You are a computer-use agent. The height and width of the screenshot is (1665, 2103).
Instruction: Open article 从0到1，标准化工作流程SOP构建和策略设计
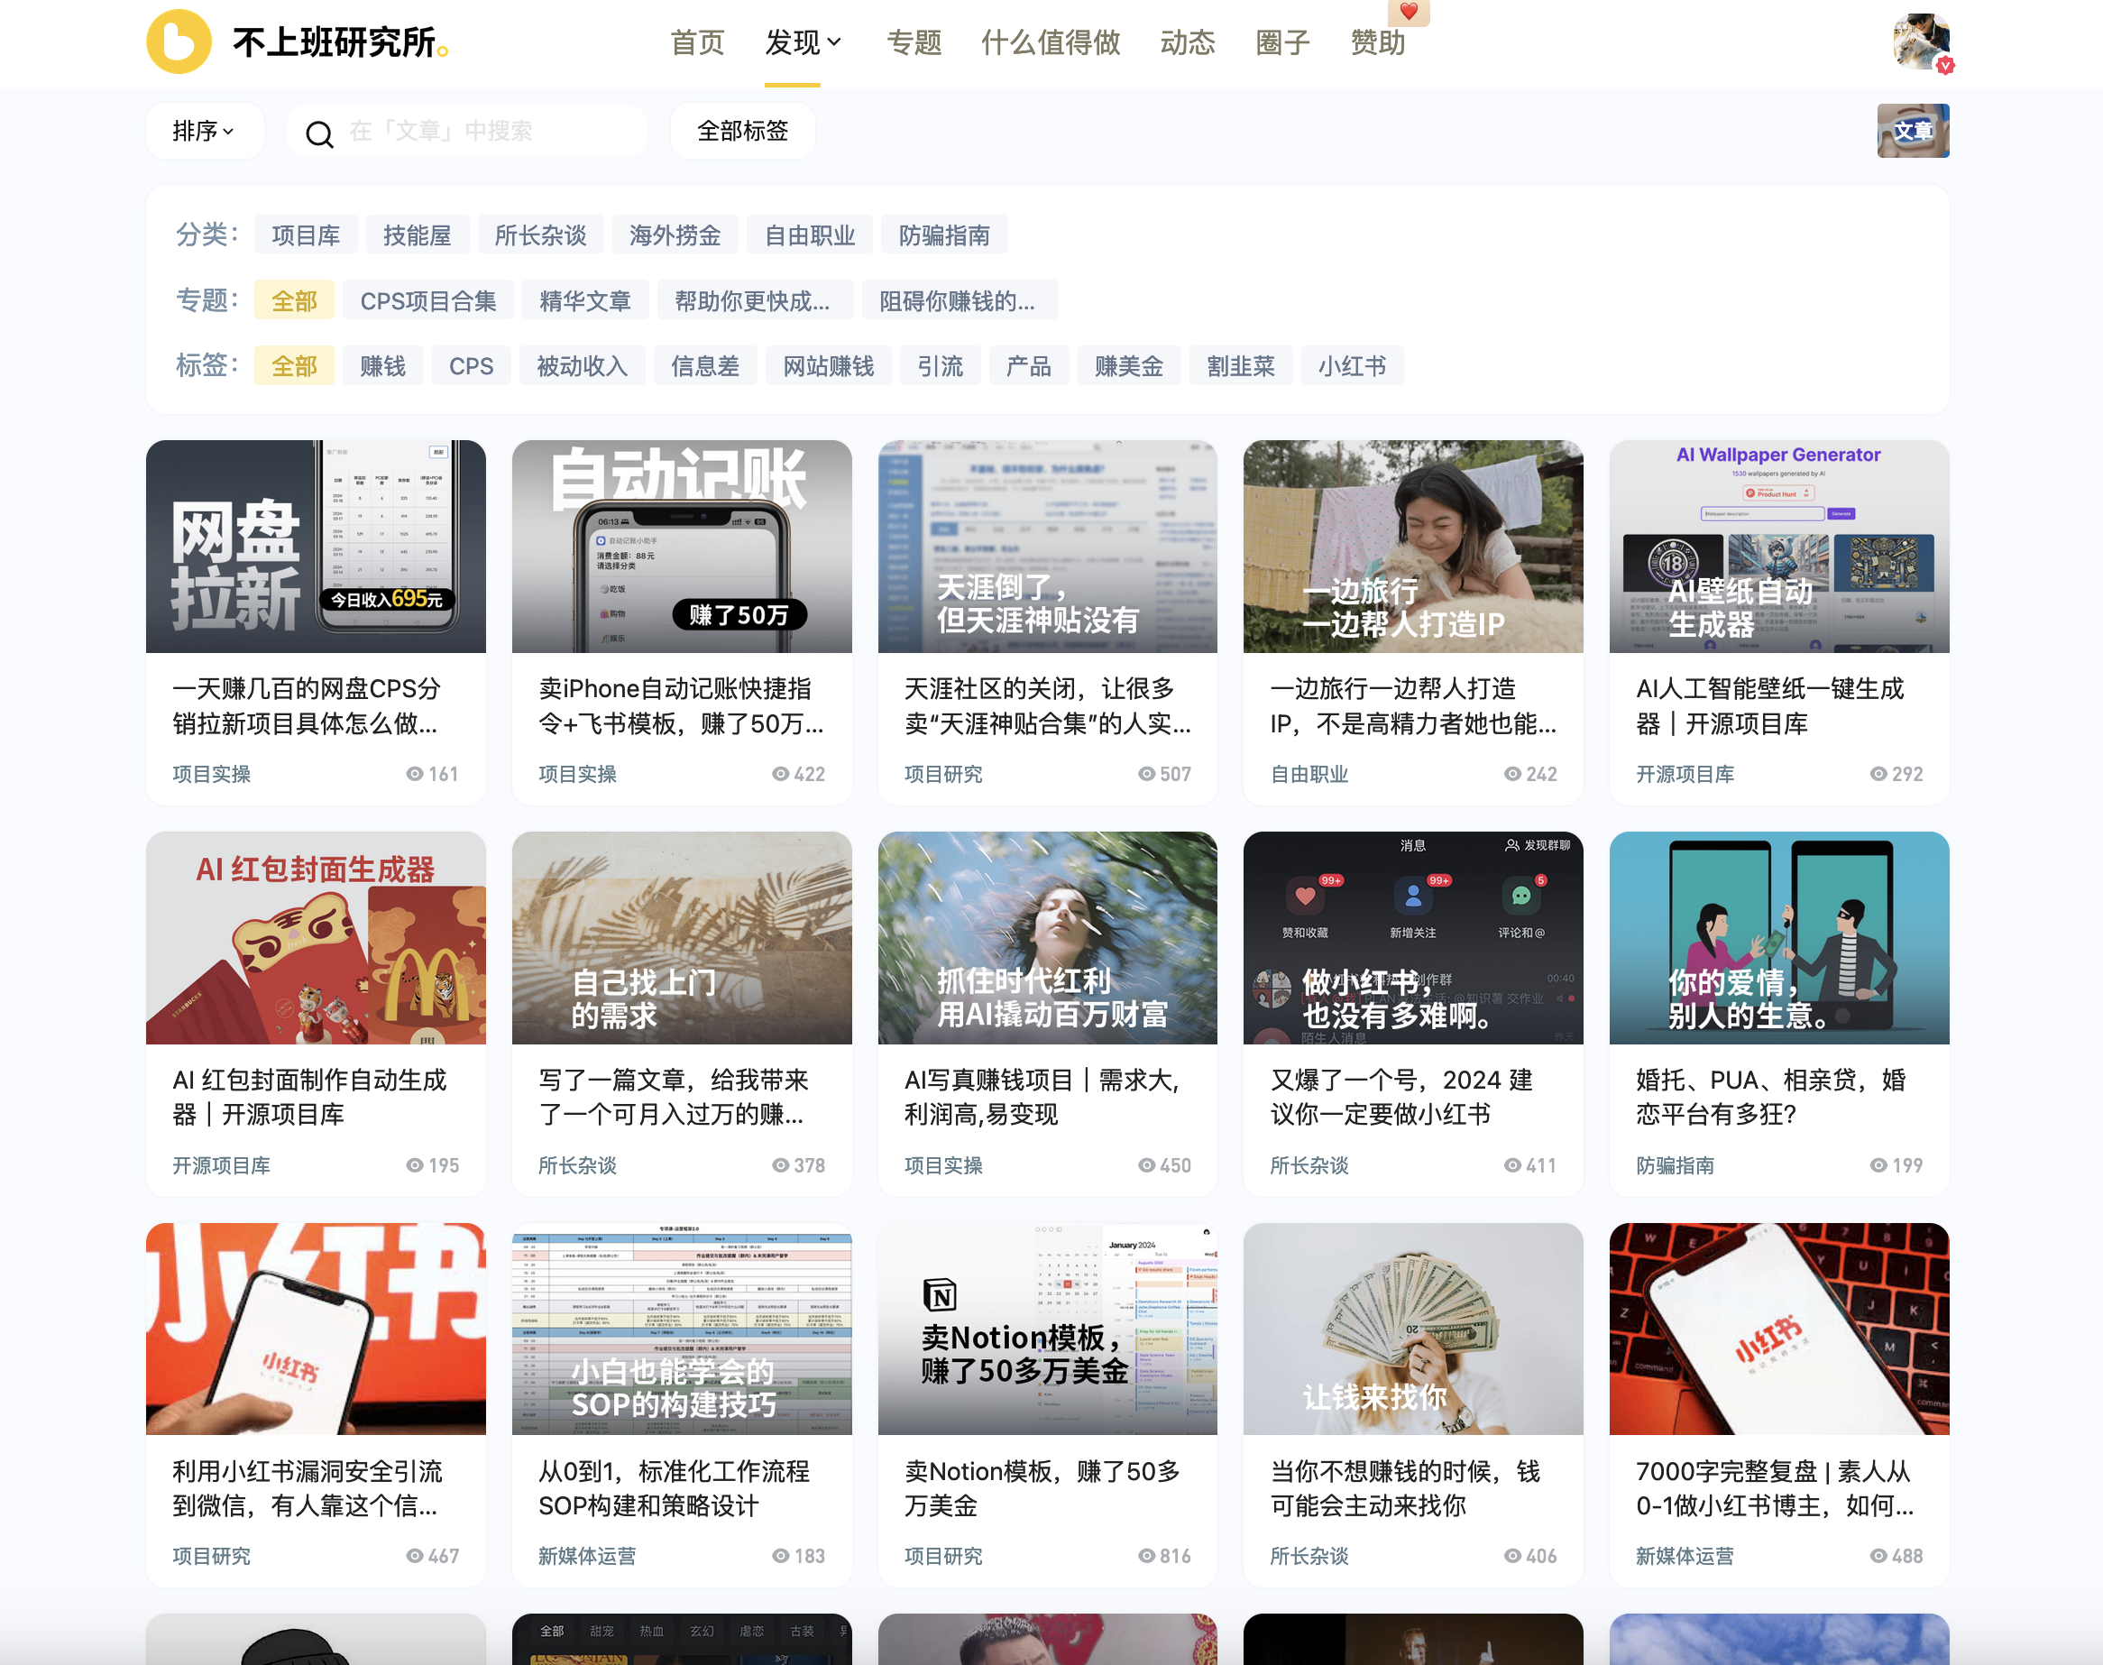click(x=675, y=1488)
